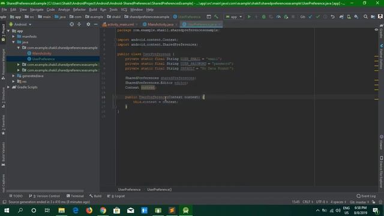This screenshot has height=216, width=384.
Task: Select MainActivity in project tree
Action: (x=41, y=53)
